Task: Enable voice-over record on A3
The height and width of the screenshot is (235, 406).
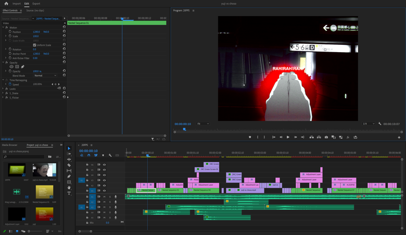Action: tap(116, 207)
